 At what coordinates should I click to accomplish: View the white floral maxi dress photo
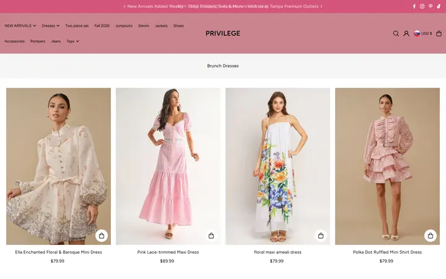click(x=278, y=166)
